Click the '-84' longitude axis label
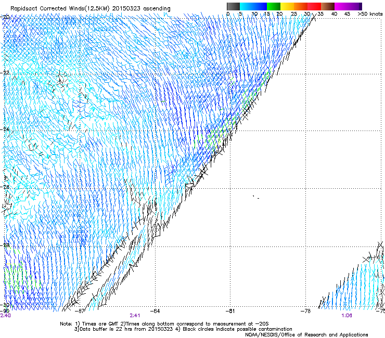Image resolution: width=385 pixels, height=338 pixels. coord(155,311)
